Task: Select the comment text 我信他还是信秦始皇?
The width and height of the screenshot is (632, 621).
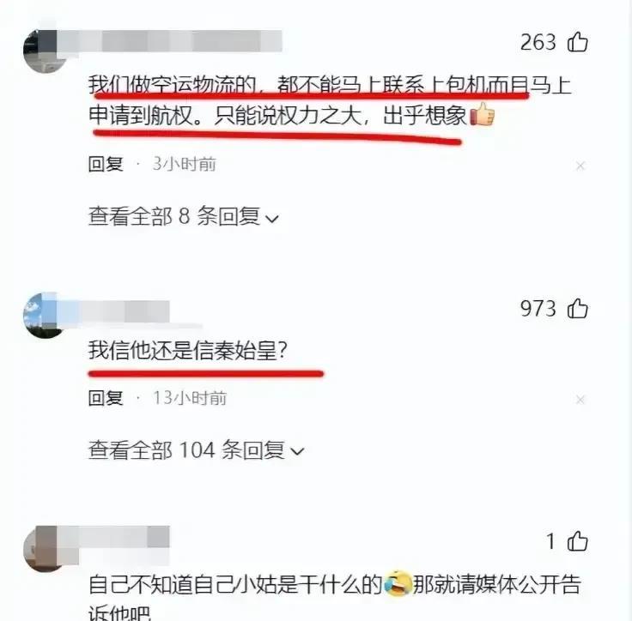Action: [188, 350]
